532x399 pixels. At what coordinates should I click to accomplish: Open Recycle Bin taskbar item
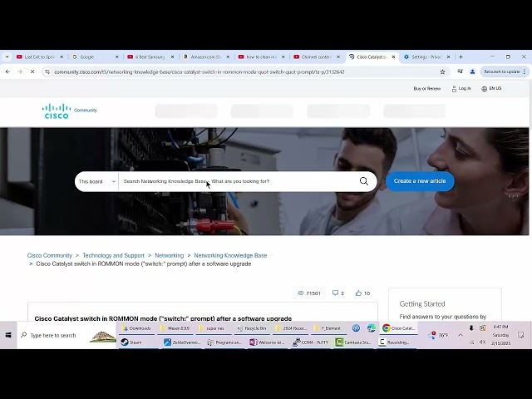pyautogui.click(x=252, y=328)
